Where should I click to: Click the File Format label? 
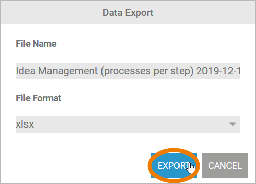[x=39, y=98]
